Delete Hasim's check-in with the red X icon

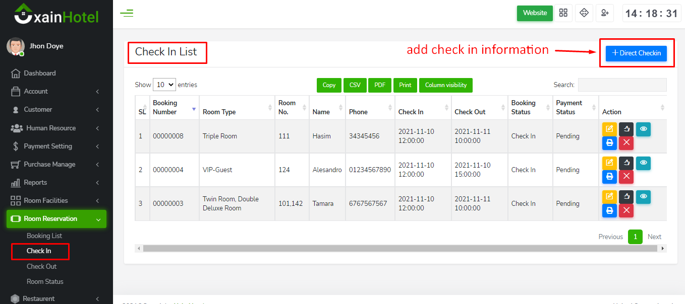(626, 143)
